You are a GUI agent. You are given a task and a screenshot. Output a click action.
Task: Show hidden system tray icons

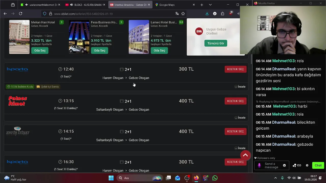click(x=275, y=178)
